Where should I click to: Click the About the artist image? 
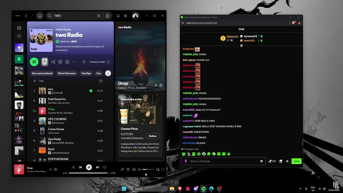pyautogui.click(x=140, y=109)
